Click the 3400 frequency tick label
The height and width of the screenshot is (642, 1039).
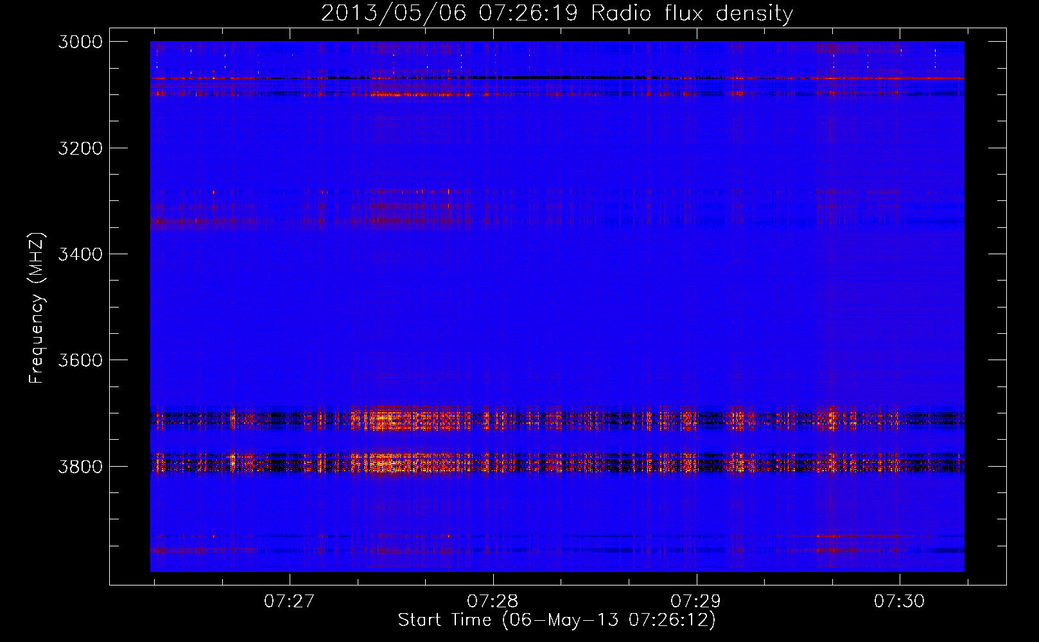(x=80, y=254)
